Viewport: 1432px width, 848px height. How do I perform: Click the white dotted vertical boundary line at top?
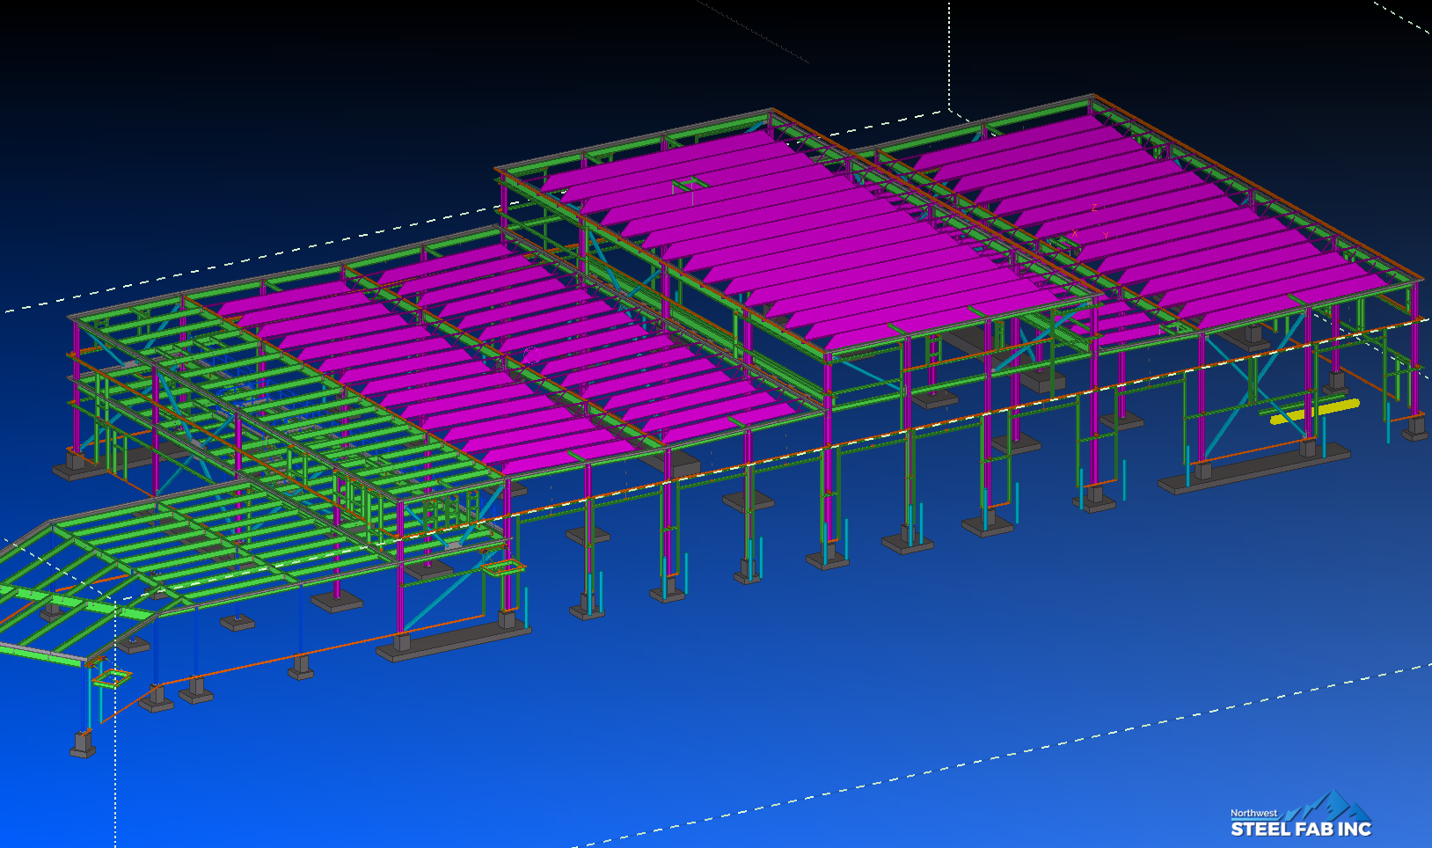pos(949,53)
